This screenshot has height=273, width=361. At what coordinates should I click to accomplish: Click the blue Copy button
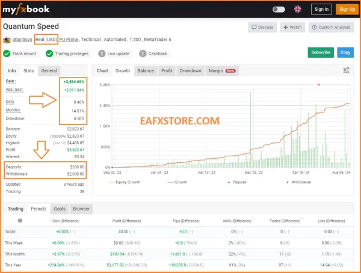345,52
